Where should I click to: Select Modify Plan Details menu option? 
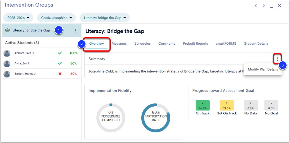(263, 69)
